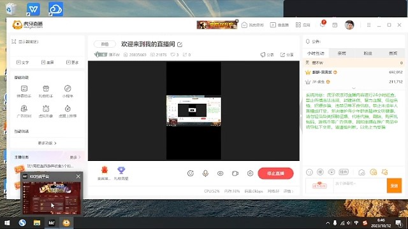Open the home menu item in header

pos(252,25)
